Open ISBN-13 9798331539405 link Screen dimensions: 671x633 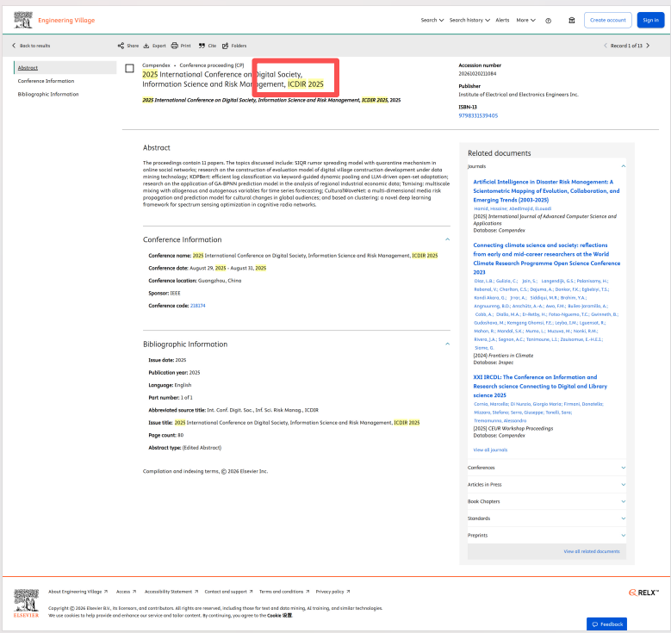478,115
